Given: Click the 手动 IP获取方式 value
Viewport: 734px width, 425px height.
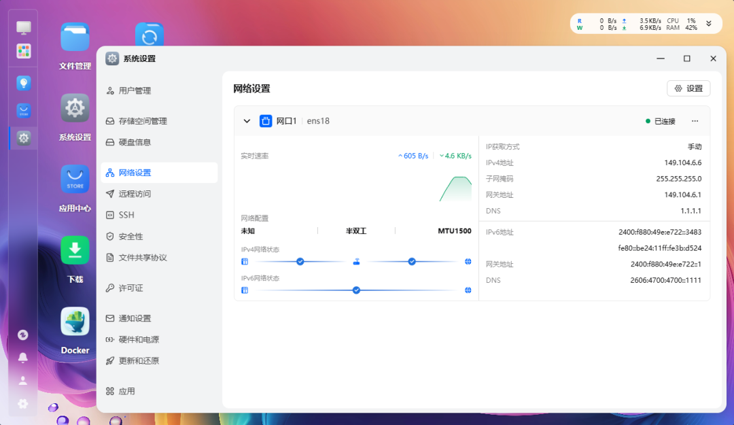Looking at the screenshot, I should (695, 147).
